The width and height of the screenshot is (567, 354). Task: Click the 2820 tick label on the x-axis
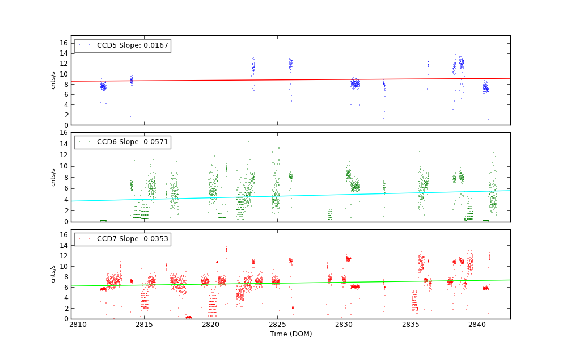[210, 324]
